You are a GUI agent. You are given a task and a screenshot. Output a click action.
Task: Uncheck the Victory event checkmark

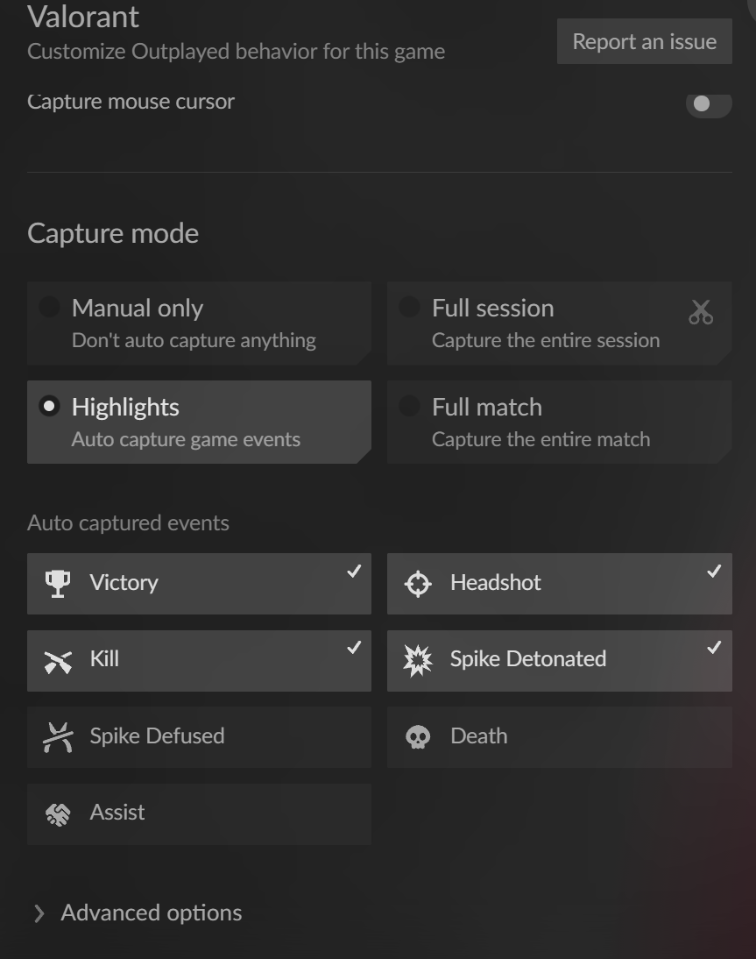354,572
